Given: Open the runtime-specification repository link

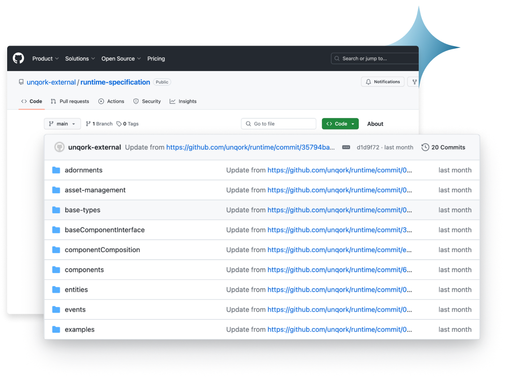Looking at the screenshot, I should point(115,82).
